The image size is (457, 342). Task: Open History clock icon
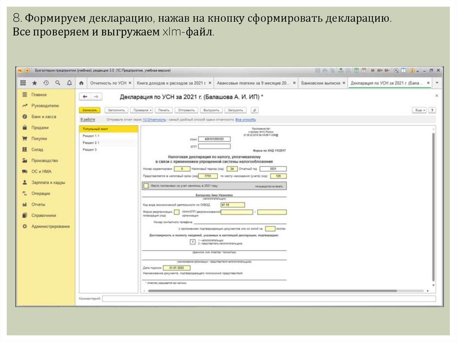point(46,83)
